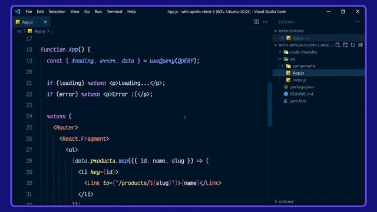Click 'function App()' on line 18

click(x=62, y=49)
